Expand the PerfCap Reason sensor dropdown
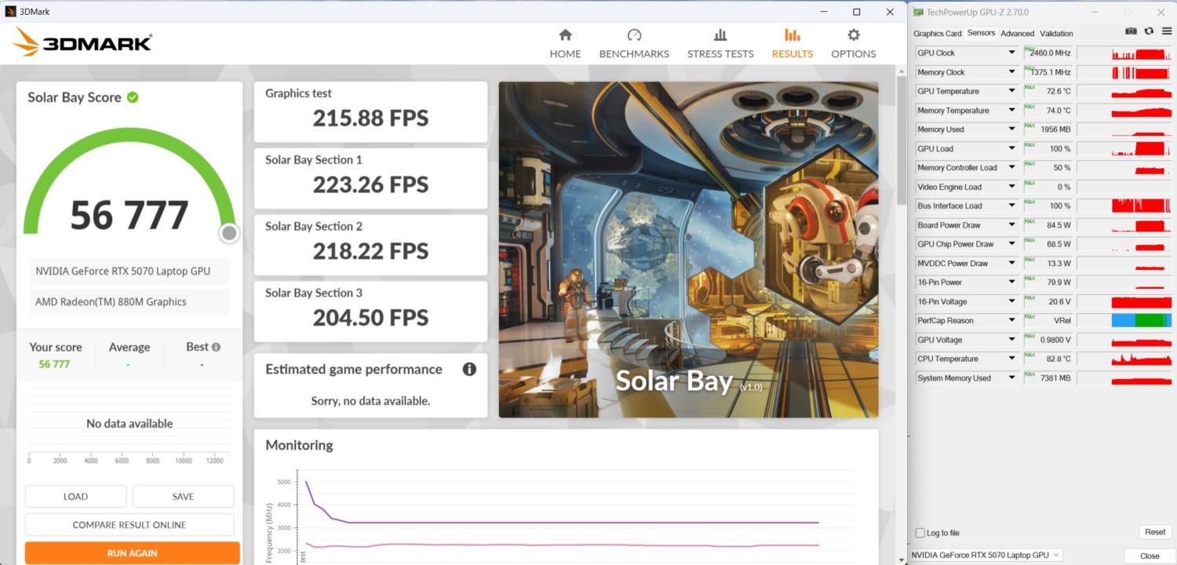 1012,321
